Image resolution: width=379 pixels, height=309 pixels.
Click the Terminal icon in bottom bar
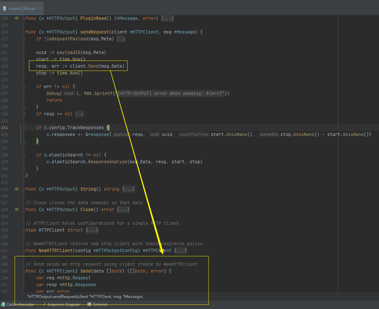(x=89, y=304)
